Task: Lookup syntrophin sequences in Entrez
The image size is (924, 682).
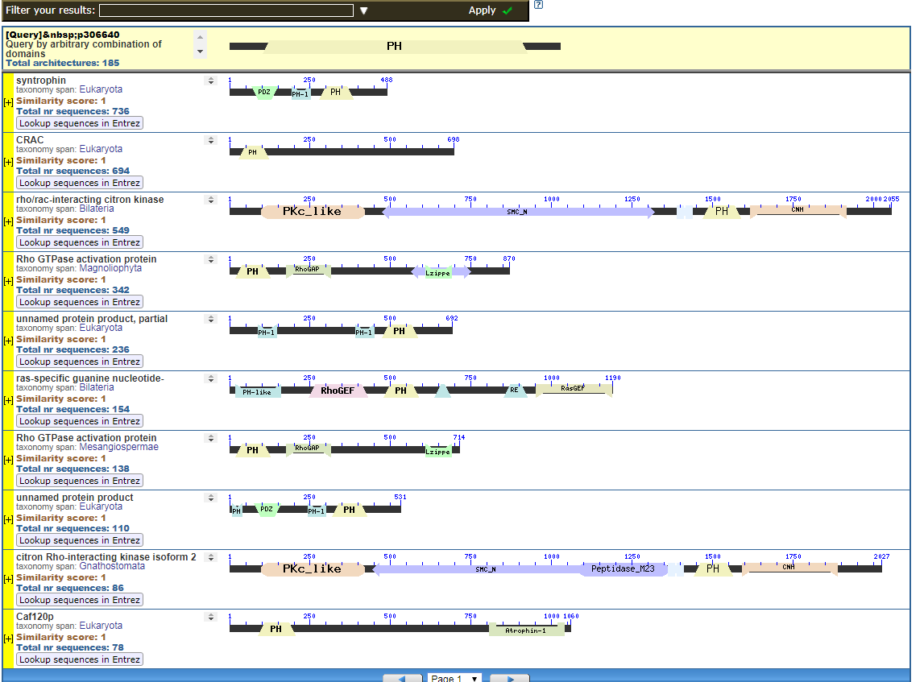Action: (80, 123)
